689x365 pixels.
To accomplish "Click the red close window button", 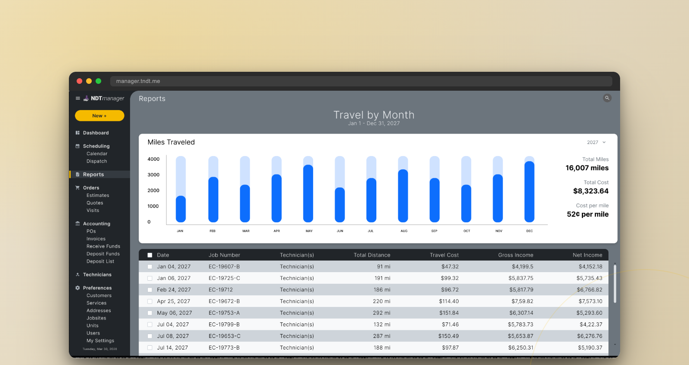I will pyautogui.click(x=80, y=81).
